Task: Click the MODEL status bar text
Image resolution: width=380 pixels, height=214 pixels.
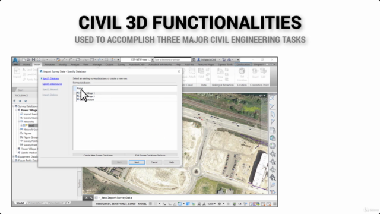Action: click(142, 204)
